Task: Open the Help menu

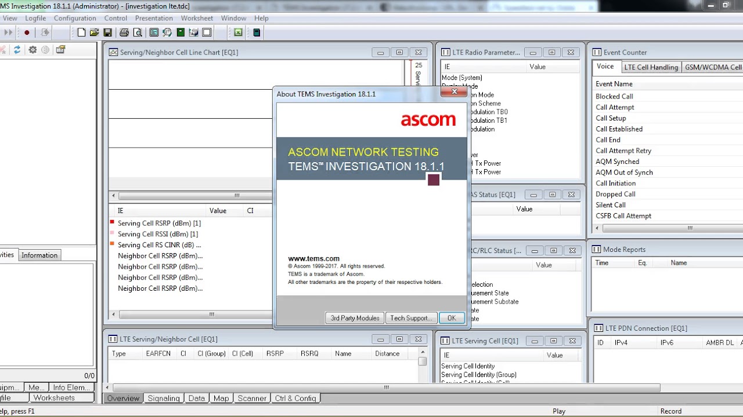Action: [261, 18]
